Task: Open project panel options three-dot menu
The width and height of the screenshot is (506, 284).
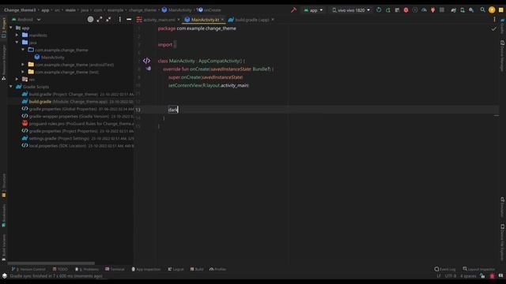Action: pos(119,19)
